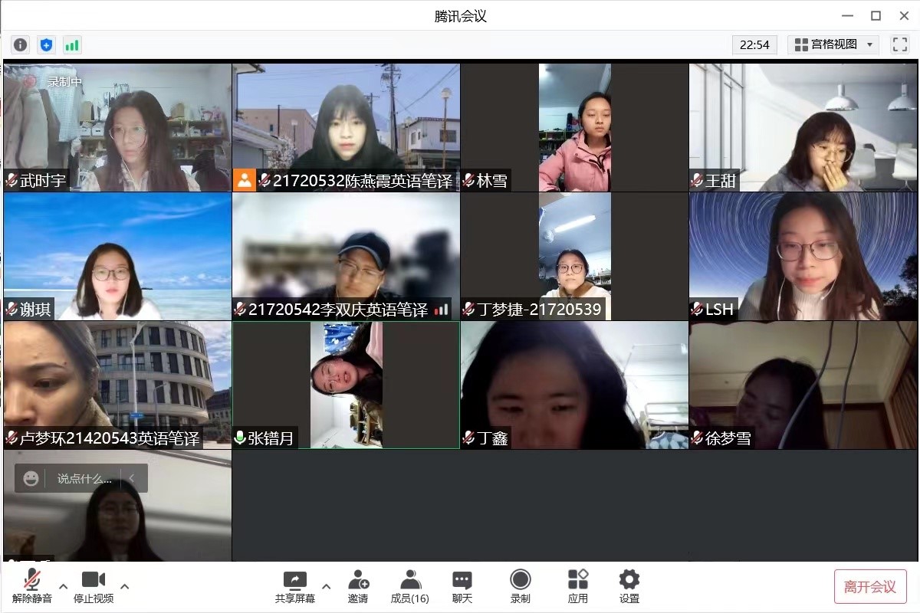Open meeting info icon at top left
This screenshot has width=920, height=613.
pos(21,44)
